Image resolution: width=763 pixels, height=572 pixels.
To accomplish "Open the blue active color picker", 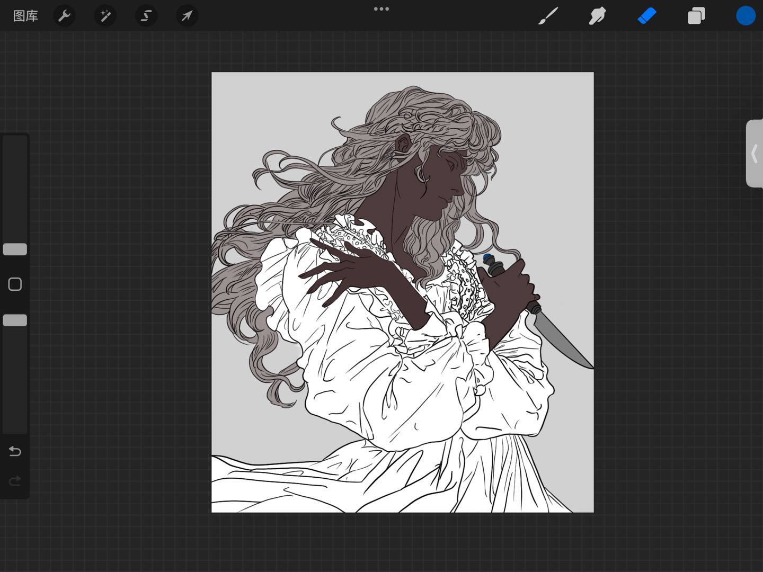I will point(746,16).
